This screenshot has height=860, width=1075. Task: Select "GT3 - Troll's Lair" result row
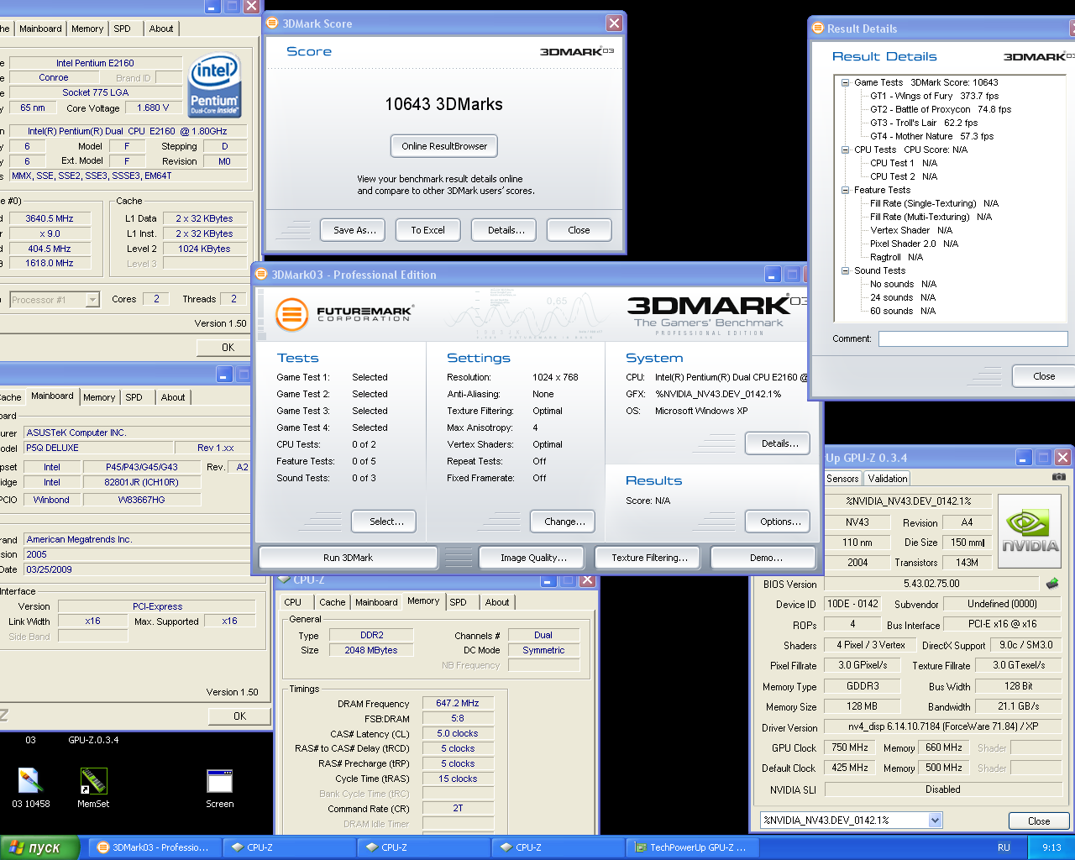(x=924, y=123)
